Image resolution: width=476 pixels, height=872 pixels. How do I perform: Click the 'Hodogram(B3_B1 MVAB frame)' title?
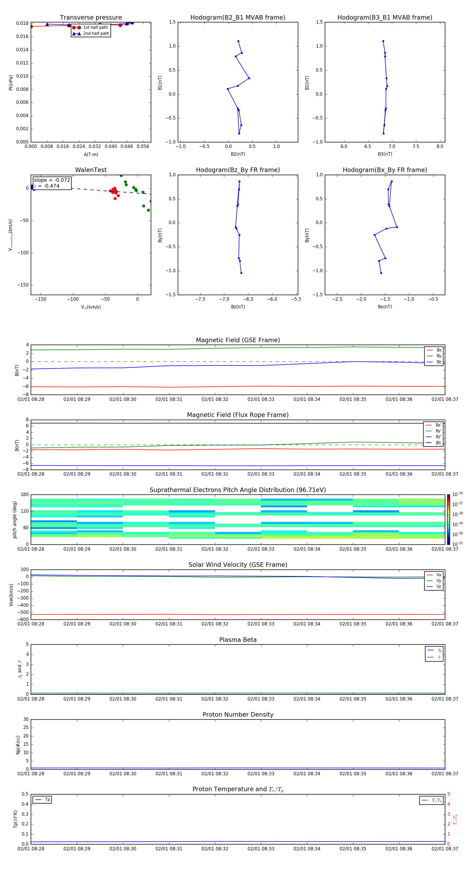click(385, 17)
